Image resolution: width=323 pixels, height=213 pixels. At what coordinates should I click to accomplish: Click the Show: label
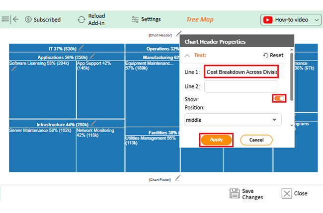coord(192,99)
